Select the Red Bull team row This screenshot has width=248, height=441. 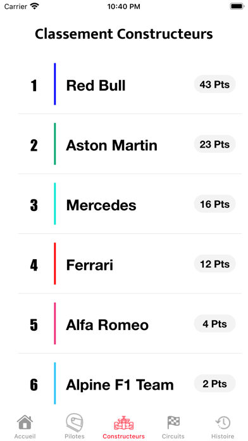click(x=130, y=84)
